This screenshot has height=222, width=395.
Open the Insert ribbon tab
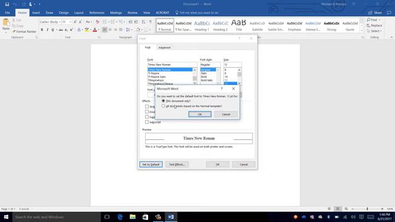pos(36,12)
